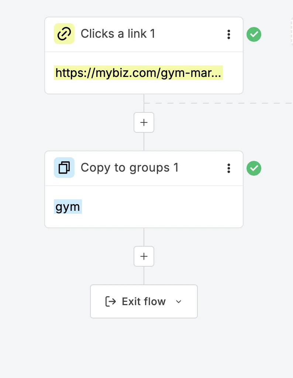Click the green checkmark beside Copy to groups 1
This screenshot has width=293, height=378.
pyautogui.click(x=254, y=168)
